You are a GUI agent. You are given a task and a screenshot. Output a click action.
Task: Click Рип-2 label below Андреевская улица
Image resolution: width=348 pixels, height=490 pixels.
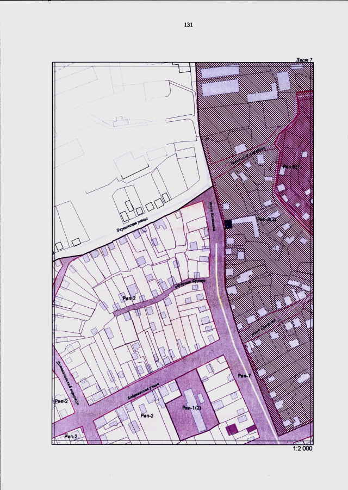click(147, 415)
